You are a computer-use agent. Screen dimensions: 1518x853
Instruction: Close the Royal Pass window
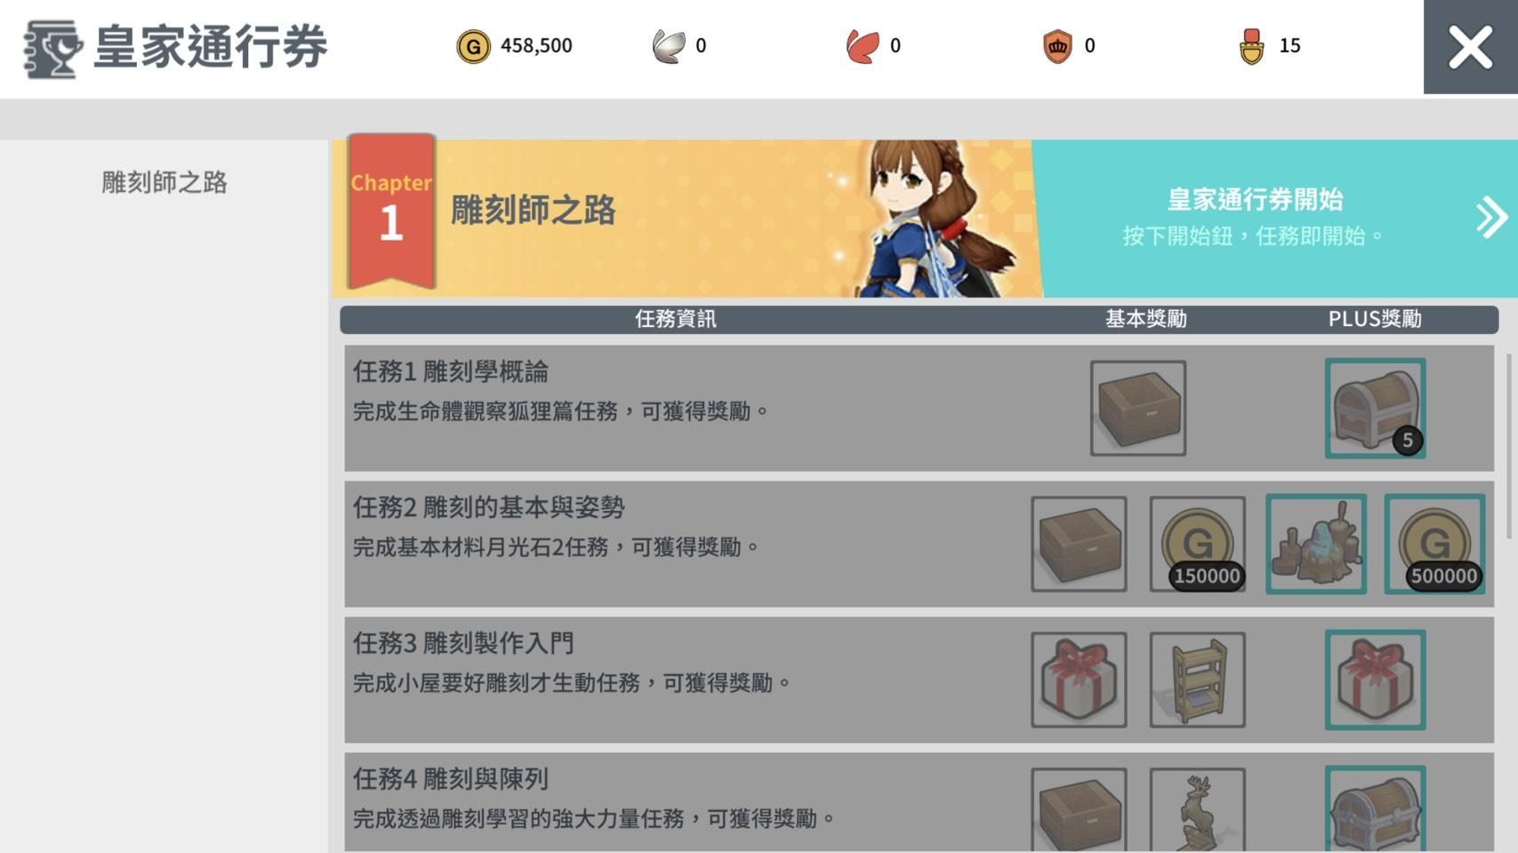[1471, 47]
